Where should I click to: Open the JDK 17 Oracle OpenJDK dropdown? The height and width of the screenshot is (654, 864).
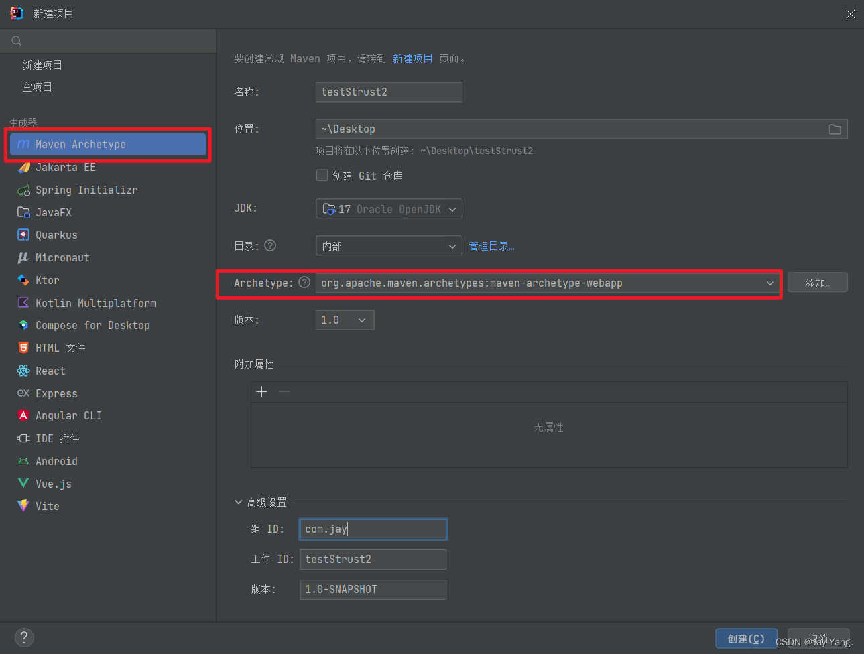389,209
